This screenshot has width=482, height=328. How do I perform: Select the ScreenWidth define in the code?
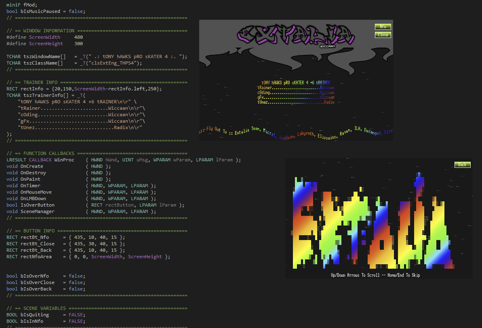[x=44, y=37]
